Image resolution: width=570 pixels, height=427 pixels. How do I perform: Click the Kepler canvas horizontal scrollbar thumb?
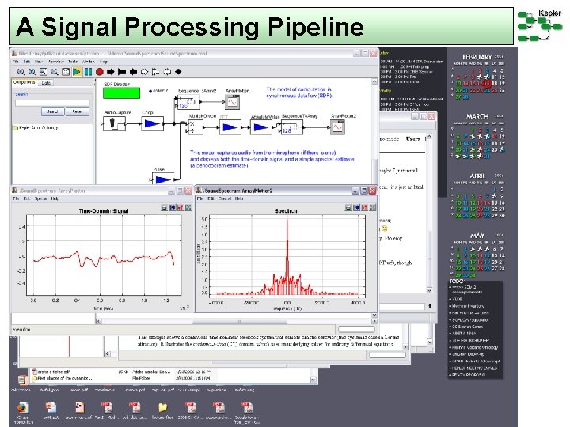[239, 321]
